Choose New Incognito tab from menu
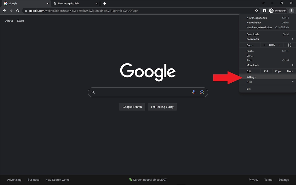This screenshot has height=185, width=296. point(267,18)
